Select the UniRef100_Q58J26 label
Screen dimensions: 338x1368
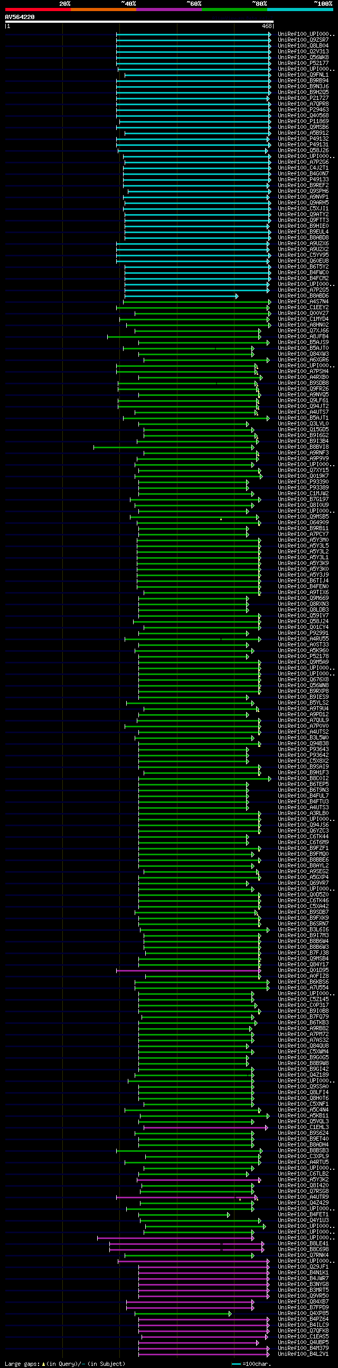pyautogui.click(x=303, y=151)
